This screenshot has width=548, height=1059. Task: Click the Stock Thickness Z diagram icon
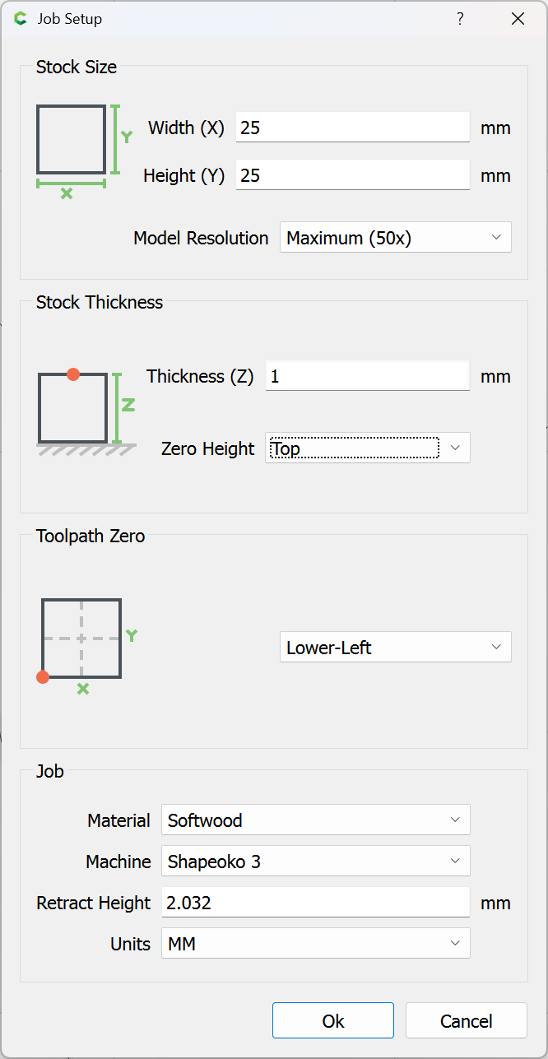click(86, 410)
